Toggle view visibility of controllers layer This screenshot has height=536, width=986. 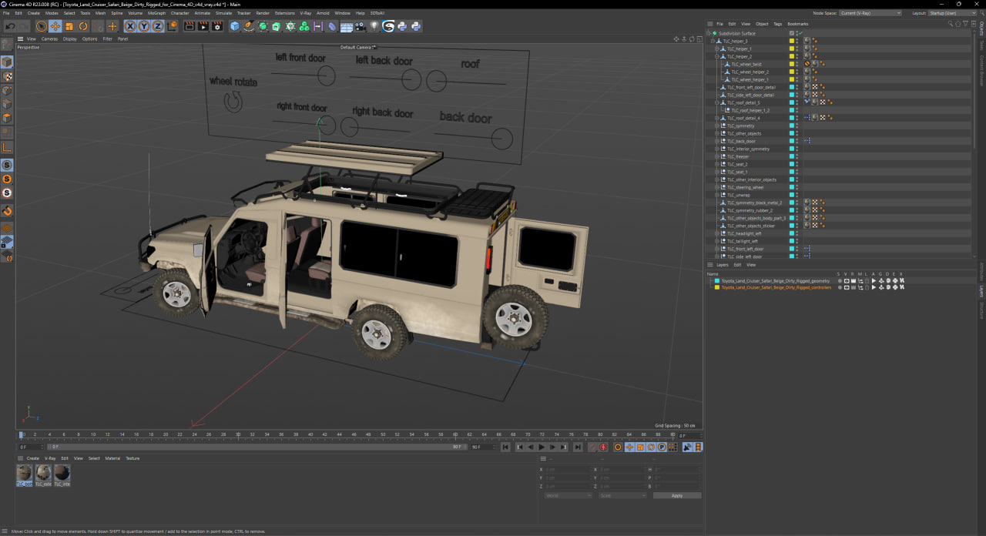coord(846,287)
